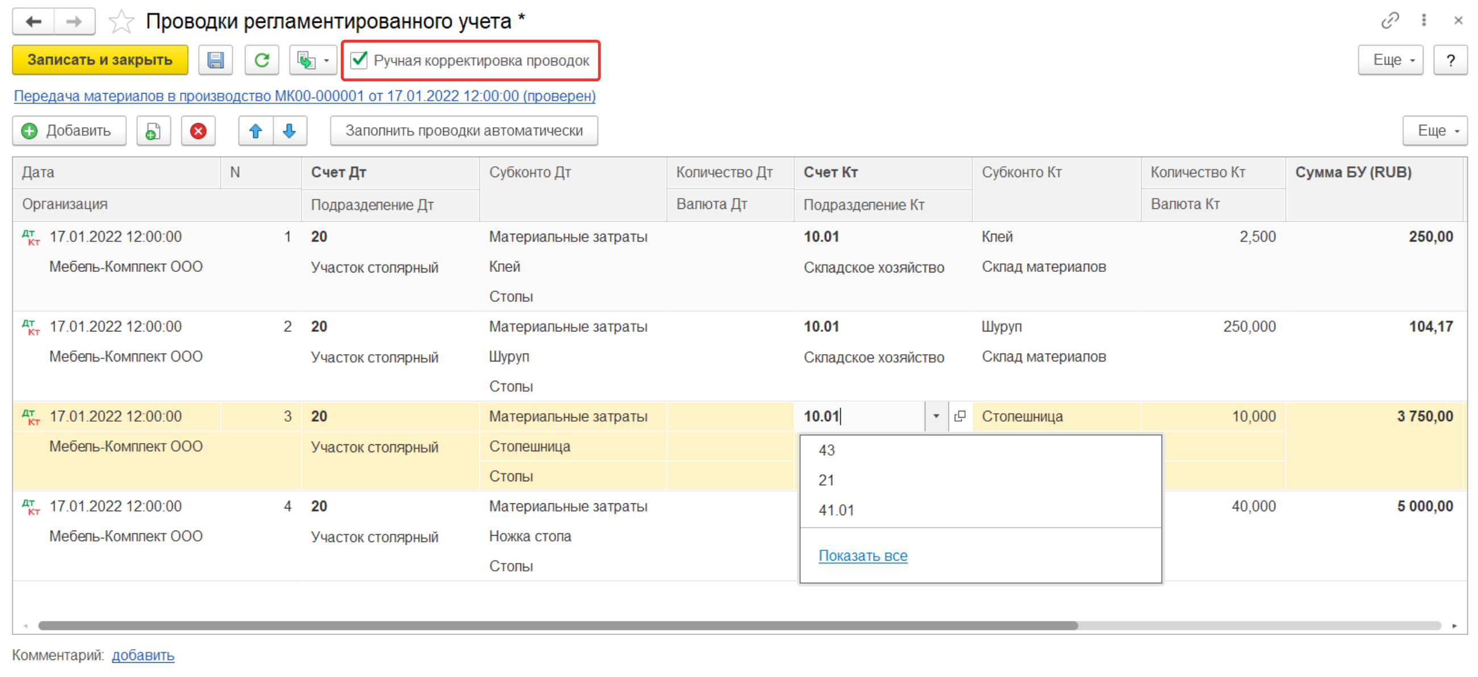The image size is (1478, 677).
Task: Click the back navigation arrow
Action: pyautogui.click(x=34, y=22)
